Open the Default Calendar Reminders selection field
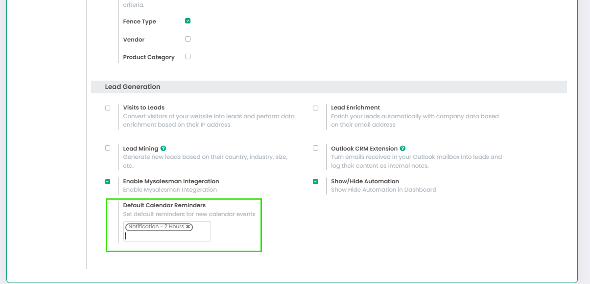The height and width of the screenshot is (284, 590). click(x=166, y=236)
